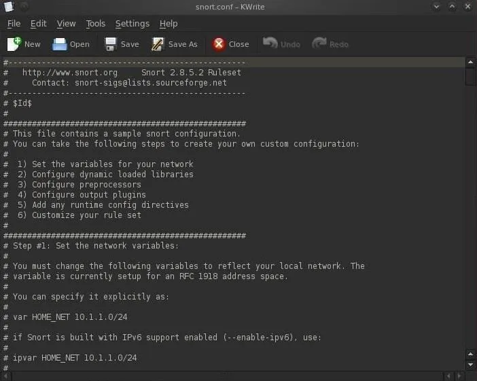Click the New toolbar label
Image resolution: width=477 pixels, height=381 pixels.
tap(32, 44)
